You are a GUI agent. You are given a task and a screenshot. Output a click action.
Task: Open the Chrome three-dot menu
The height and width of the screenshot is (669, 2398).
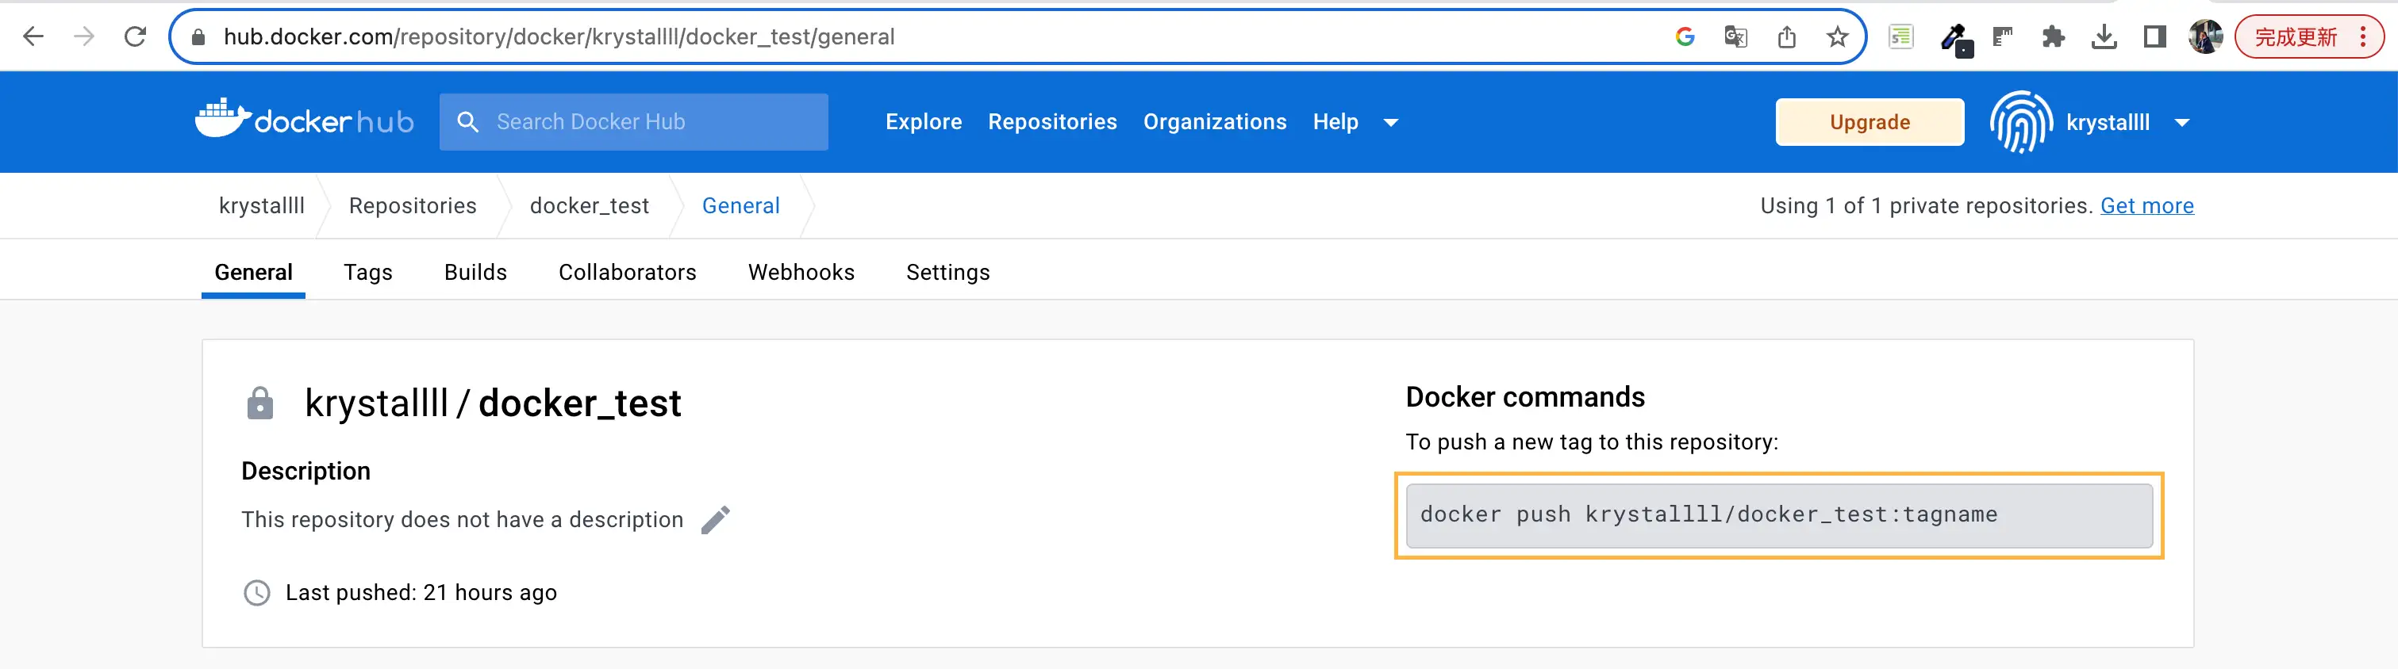click(2362, 37)
